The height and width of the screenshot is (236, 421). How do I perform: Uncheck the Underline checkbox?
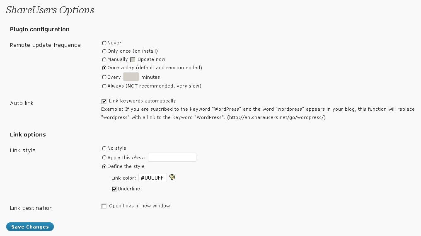coord(114,189)
